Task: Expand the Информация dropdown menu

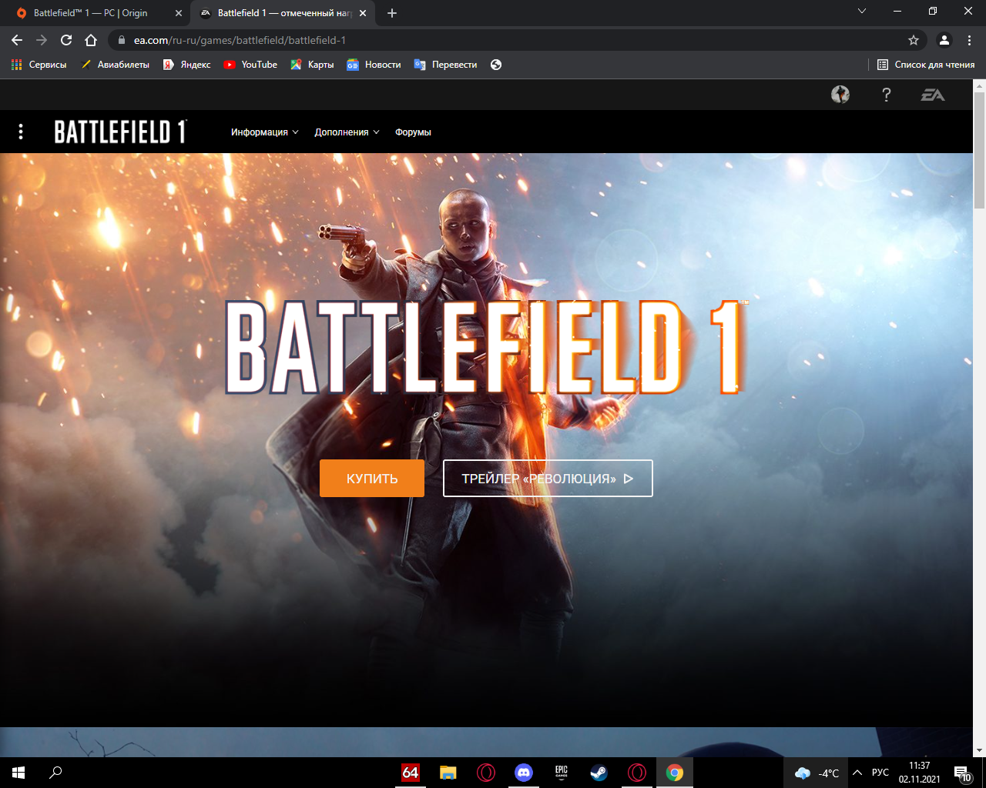Action: pyautogui.click(x=265, y=132)
